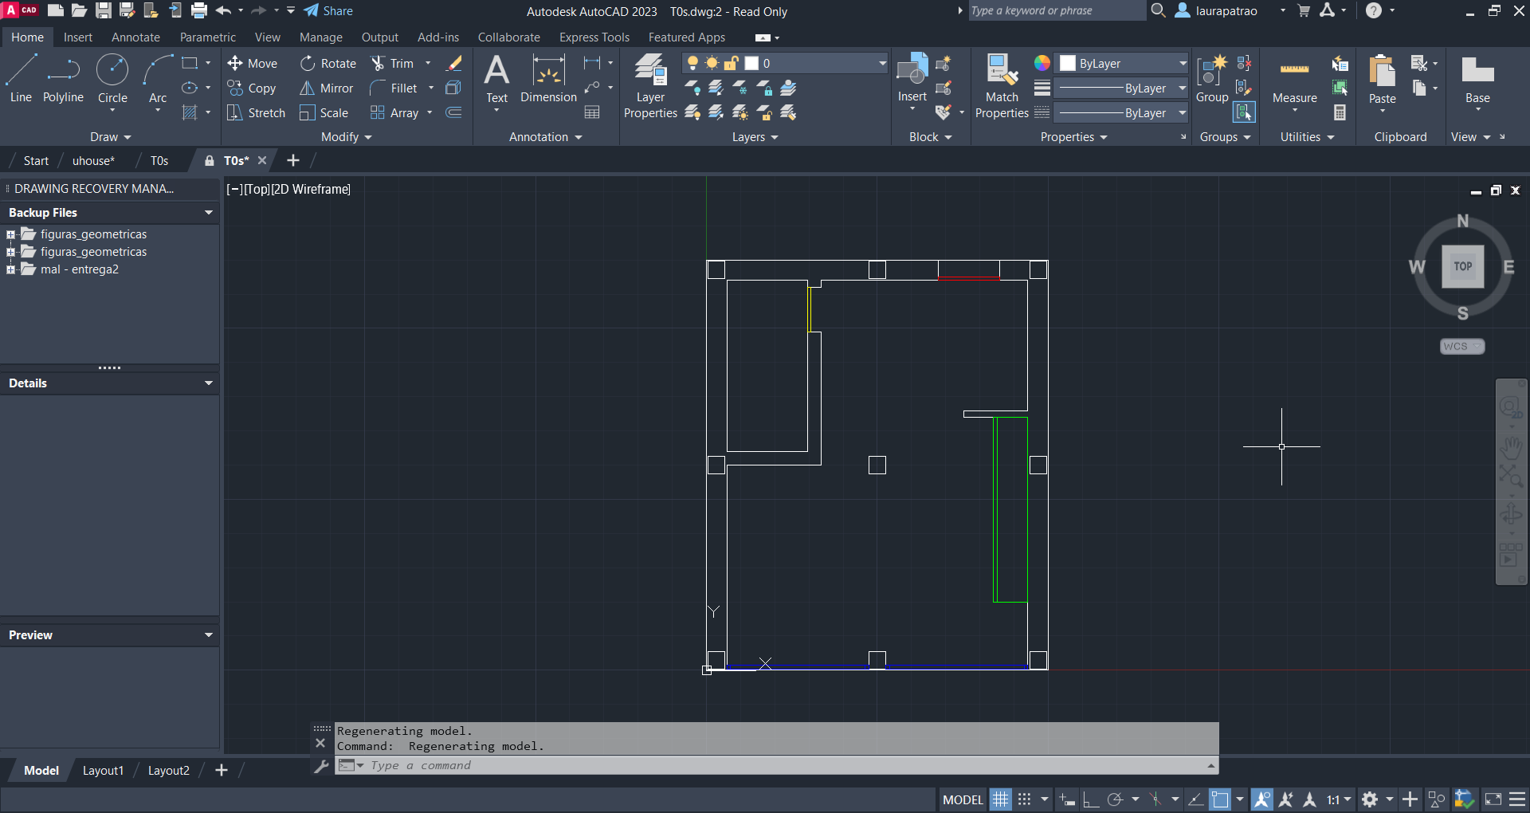The width and height of the screenshot is (1530, 813).
Task: Click the white layer 0 color swatch
Action: point(751,64)
